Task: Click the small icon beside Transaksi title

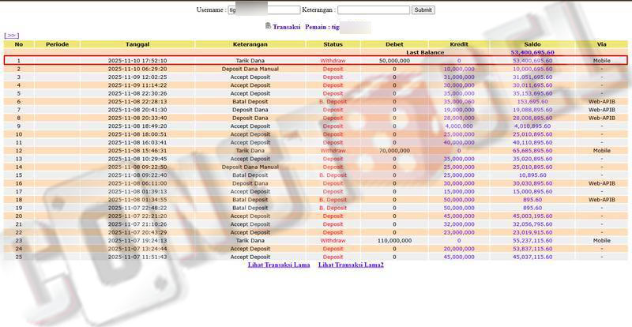Action: click(268, 26)
